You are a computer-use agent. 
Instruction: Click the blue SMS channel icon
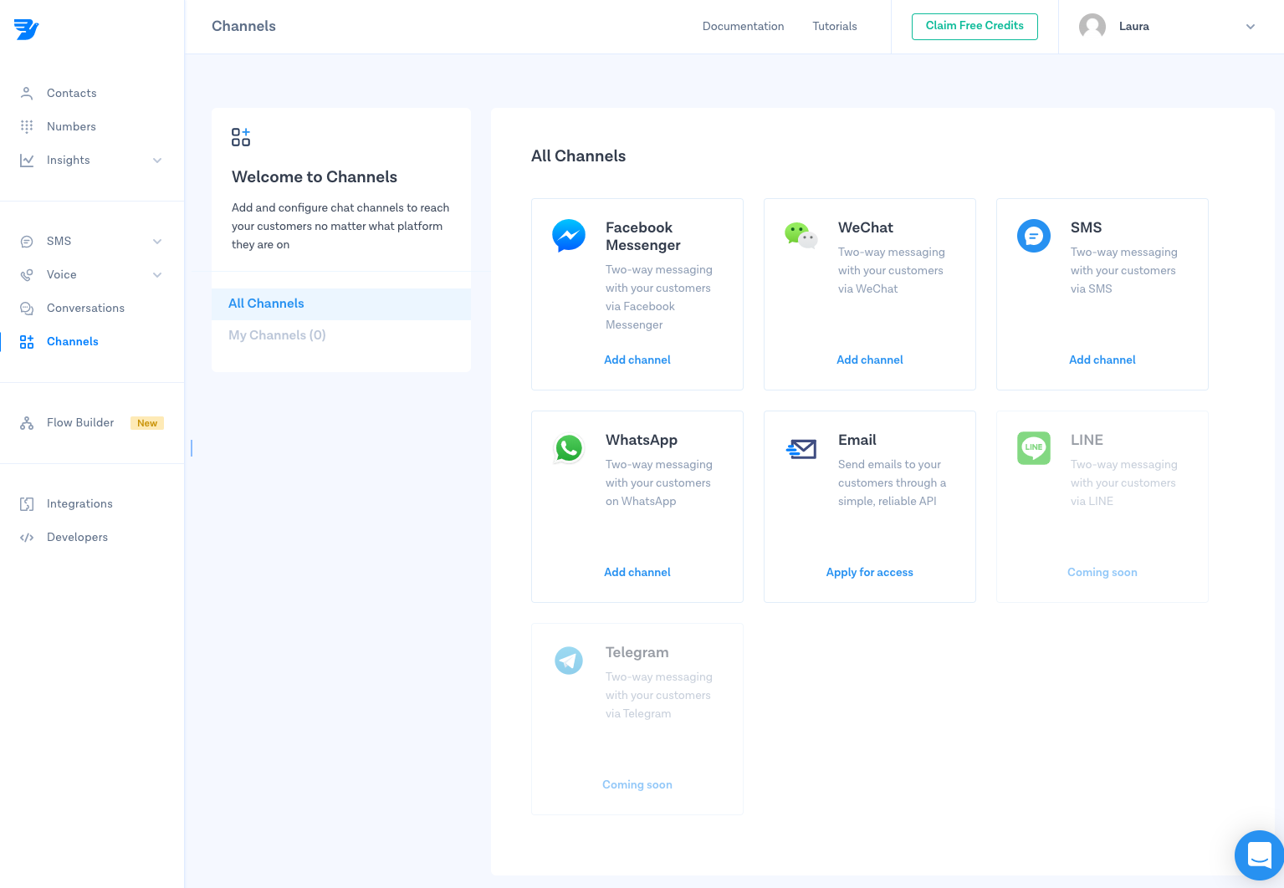pyautogui.click(x=1034, y=235)
